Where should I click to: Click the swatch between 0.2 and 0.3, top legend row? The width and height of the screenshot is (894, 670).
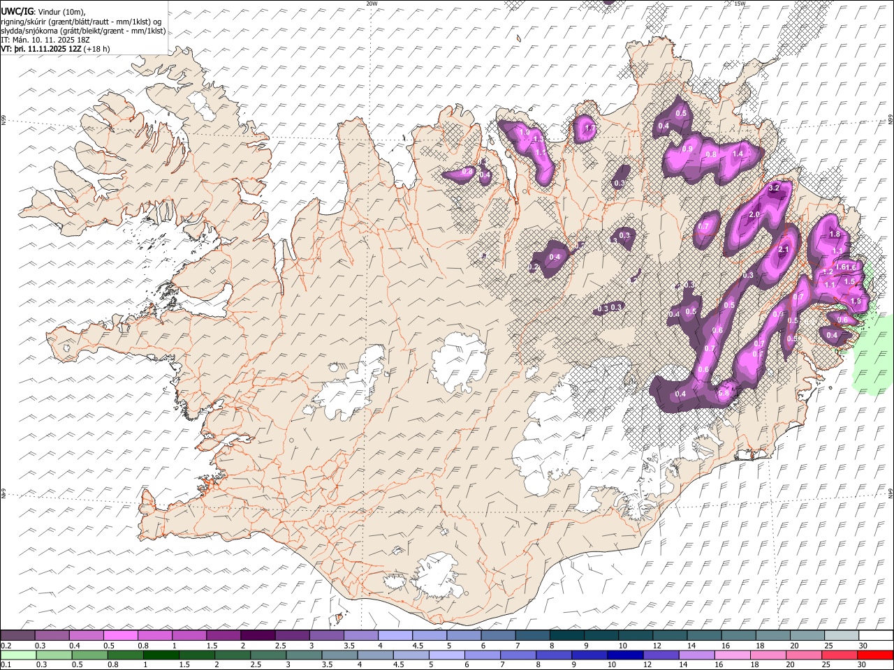tap(17, 635)
